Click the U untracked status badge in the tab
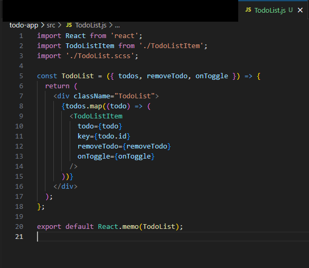The width and height of the screenshot is (309, 268). (x=291, y=10)
